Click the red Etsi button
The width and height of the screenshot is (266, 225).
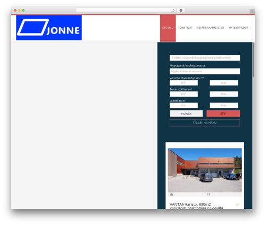223,114
